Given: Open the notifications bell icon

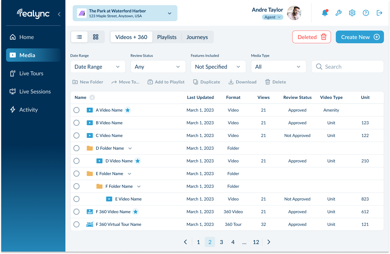Looking at the screenshot, I should pos(325,13).
